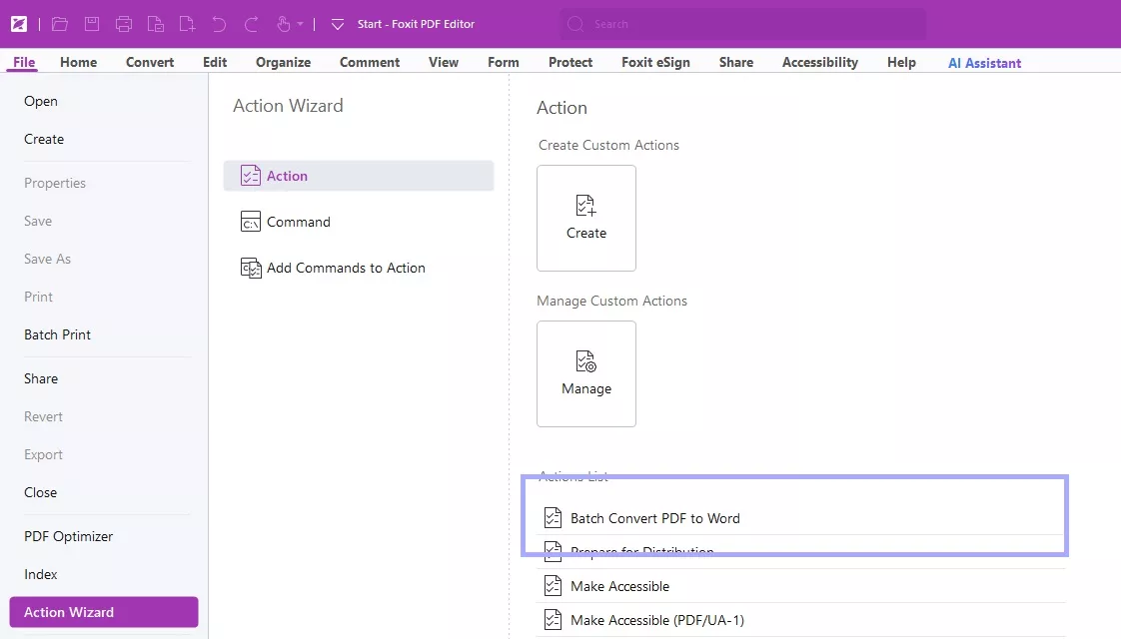This screenshot has width=1121, height=639.
Task: Click the Foxit logo icon
Action: (x=18, y=23)
